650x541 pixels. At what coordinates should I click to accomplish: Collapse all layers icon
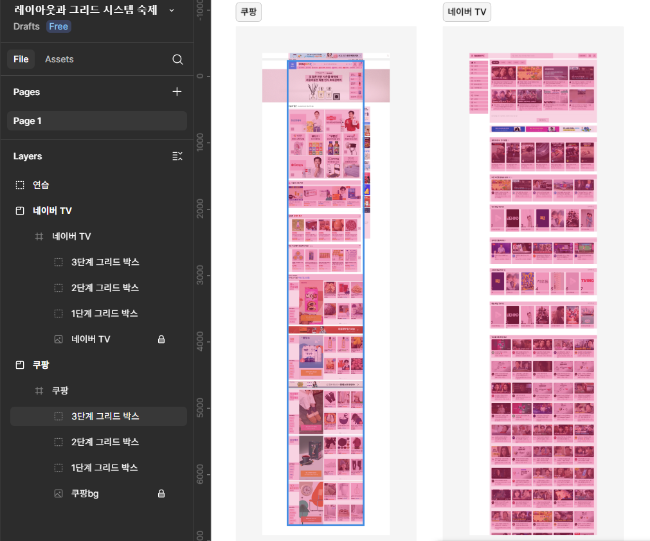coord(177,156)
